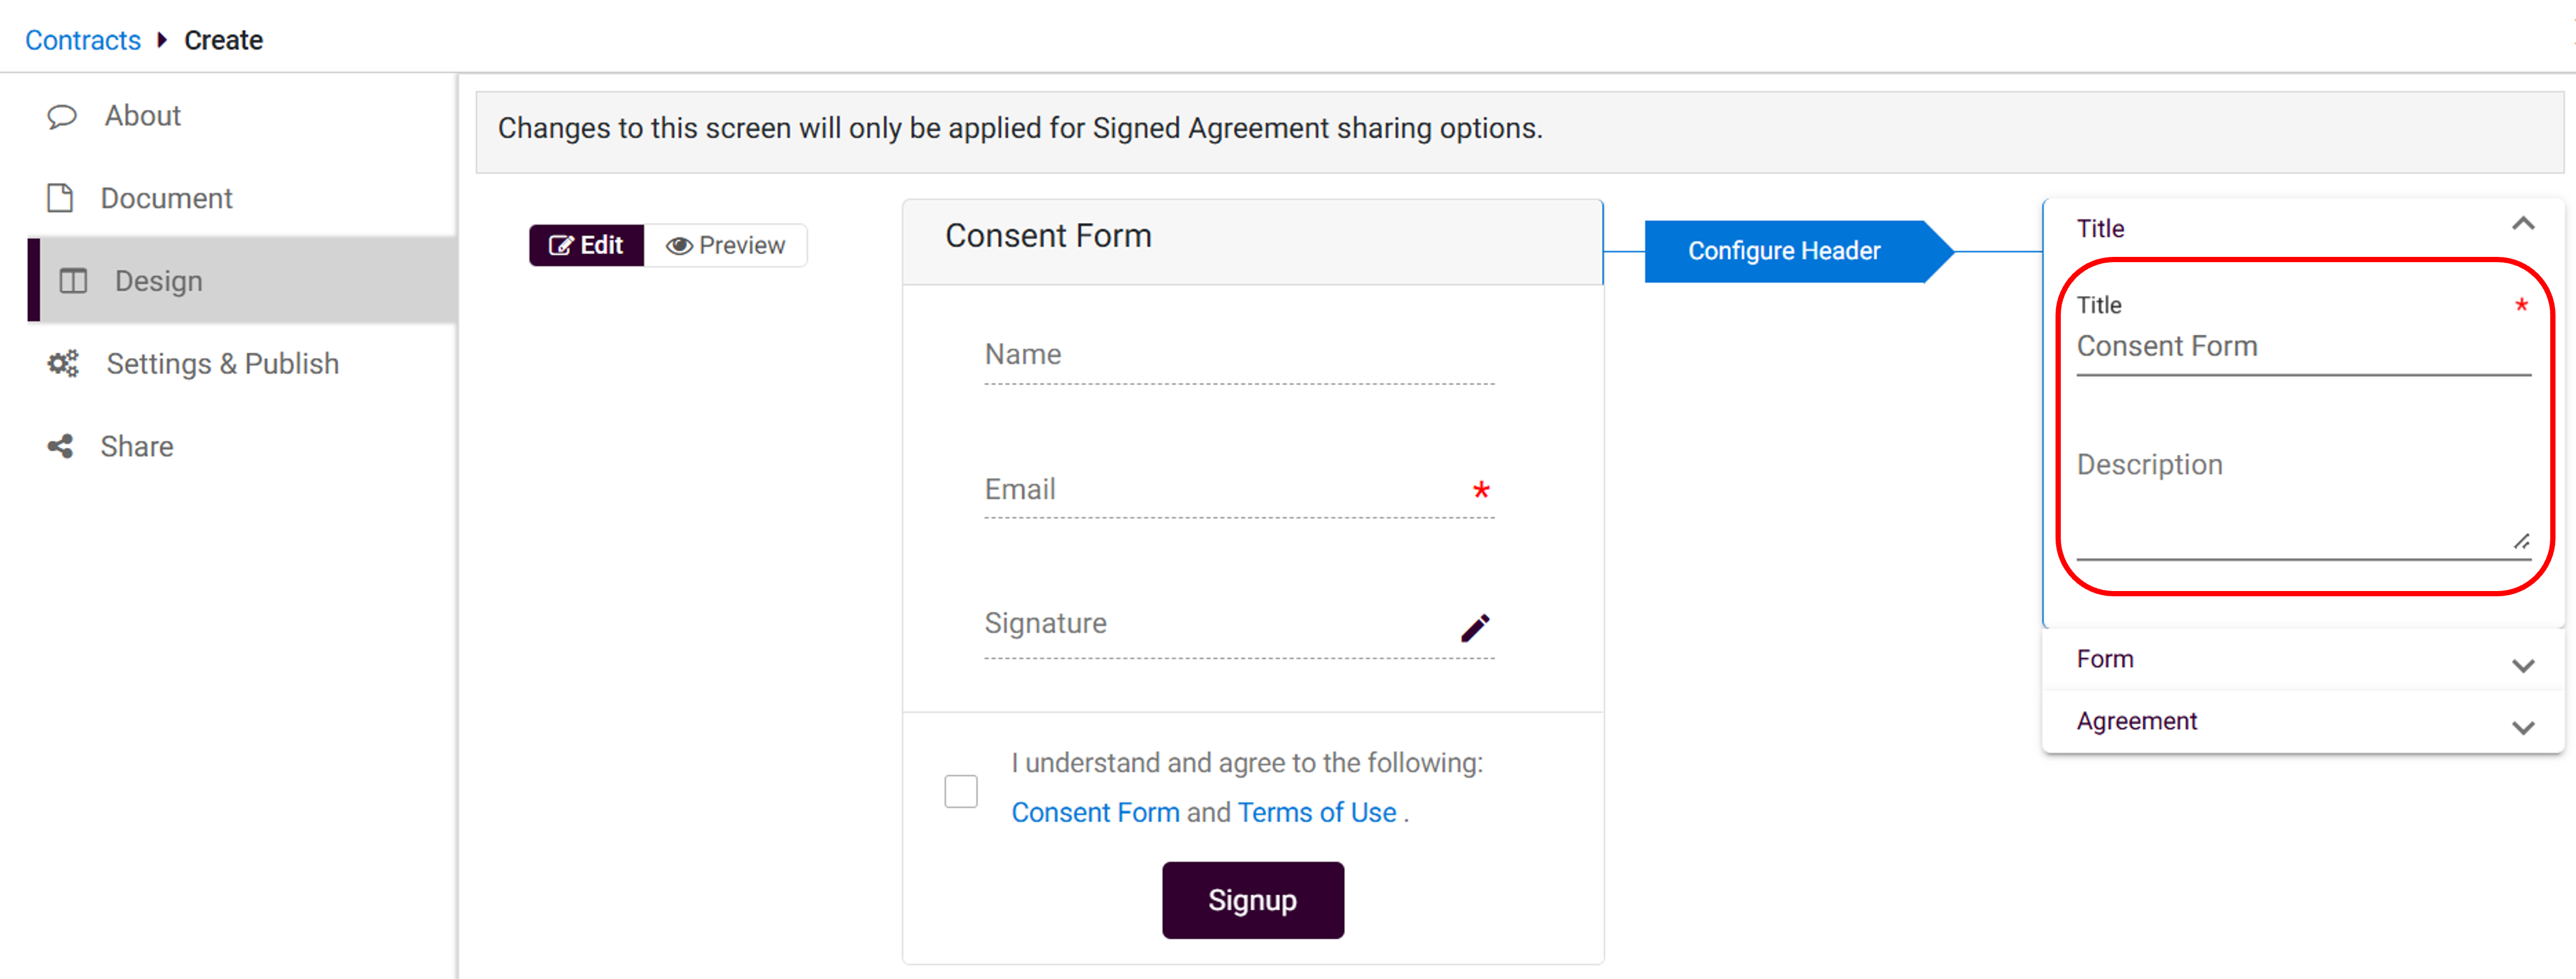Expand the Form section
Viewport: 2576px width, 979px height.
(2522, 665)
